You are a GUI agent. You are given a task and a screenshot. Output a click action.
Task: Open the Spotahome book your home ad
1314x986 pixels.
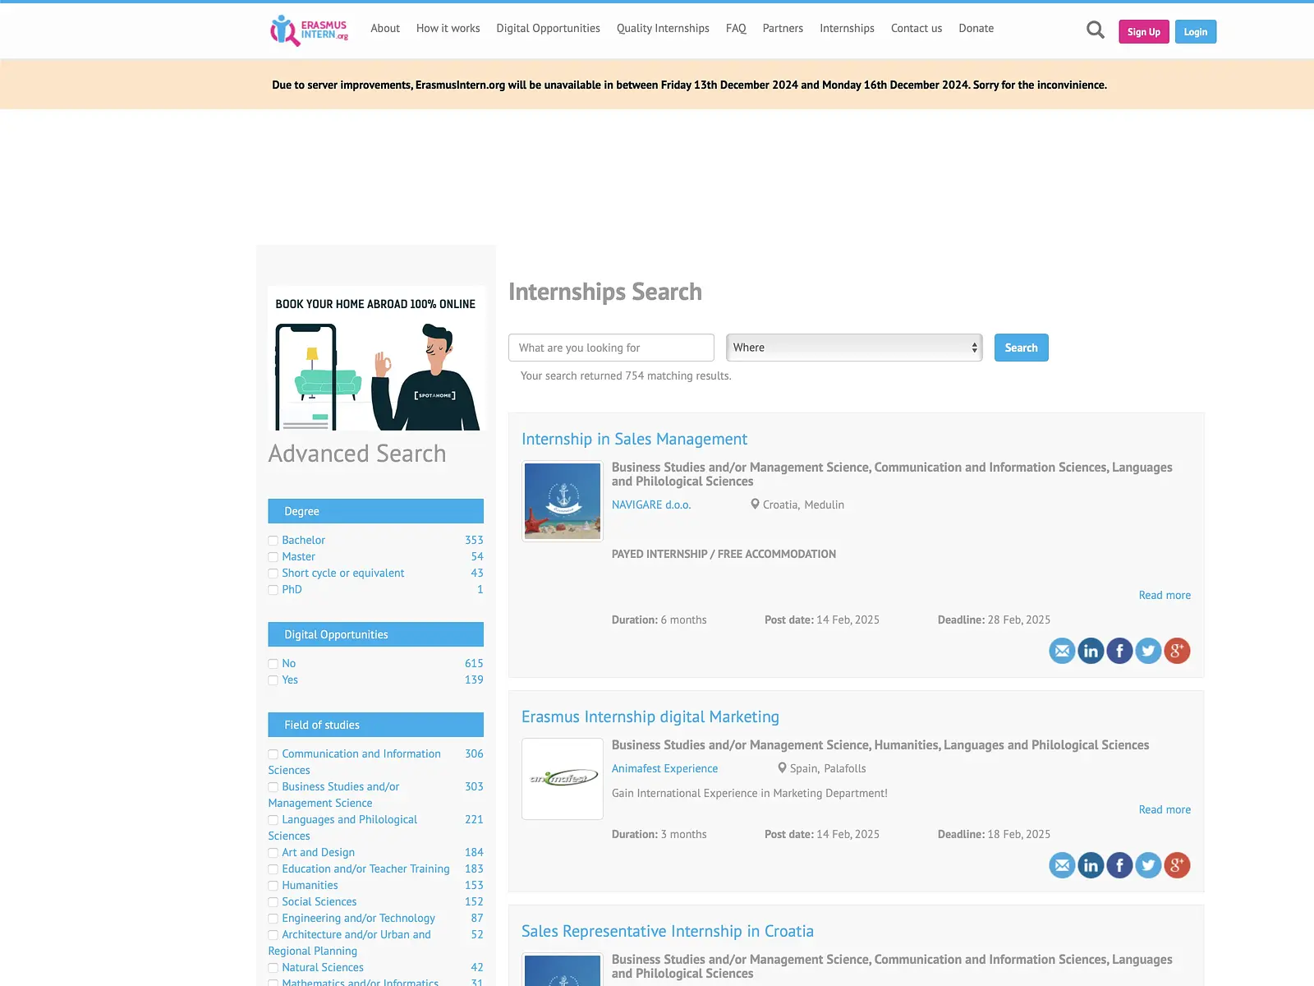click(x=376, y=358)
